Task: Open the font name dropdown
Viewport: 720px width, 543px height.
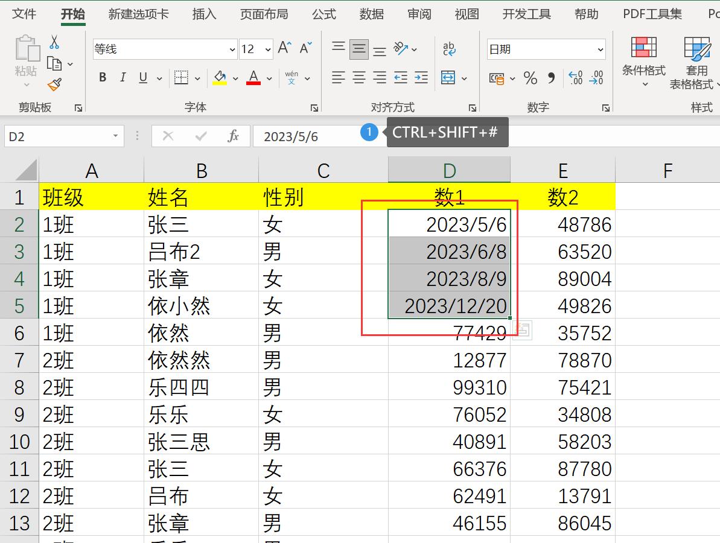Action: (x=232, y=48)
